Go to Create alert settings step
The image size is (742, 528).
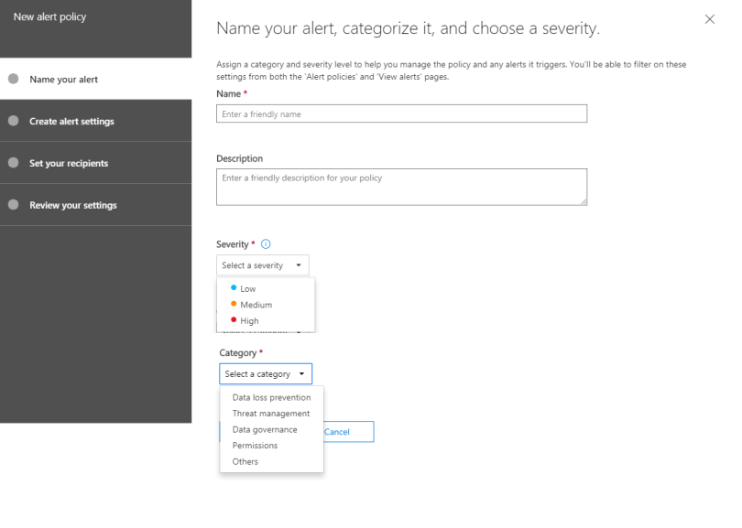point(71,122)
